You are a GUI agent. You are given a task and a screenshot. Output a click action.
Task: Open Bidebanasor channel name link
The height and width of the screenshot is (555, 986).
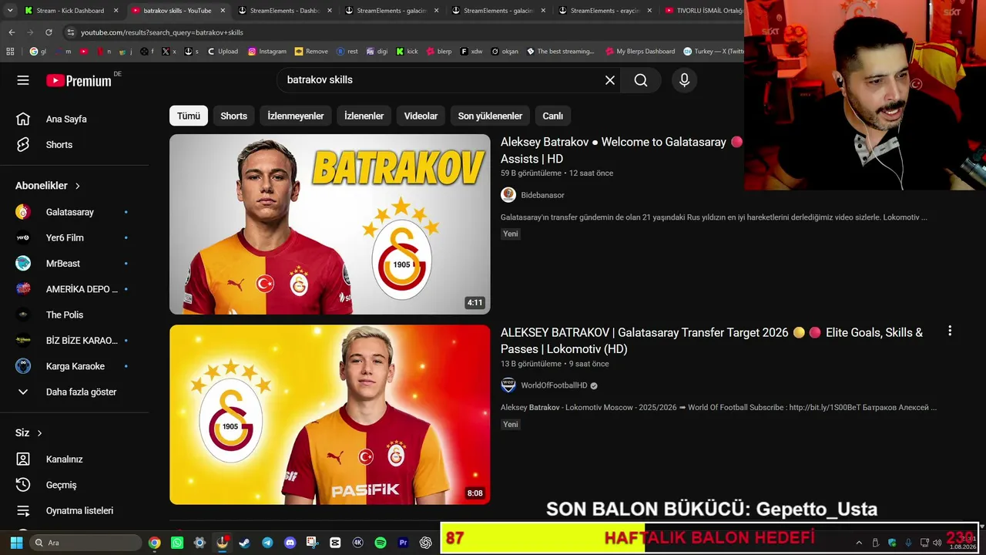pos(542,195)
